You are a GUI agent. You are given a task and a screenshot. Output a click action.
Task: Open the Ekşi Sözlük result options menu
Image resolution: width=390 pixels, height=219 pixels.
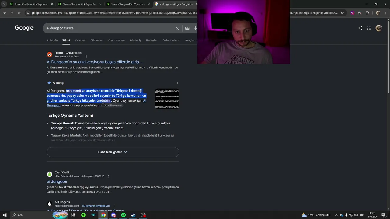coord(108,176)
